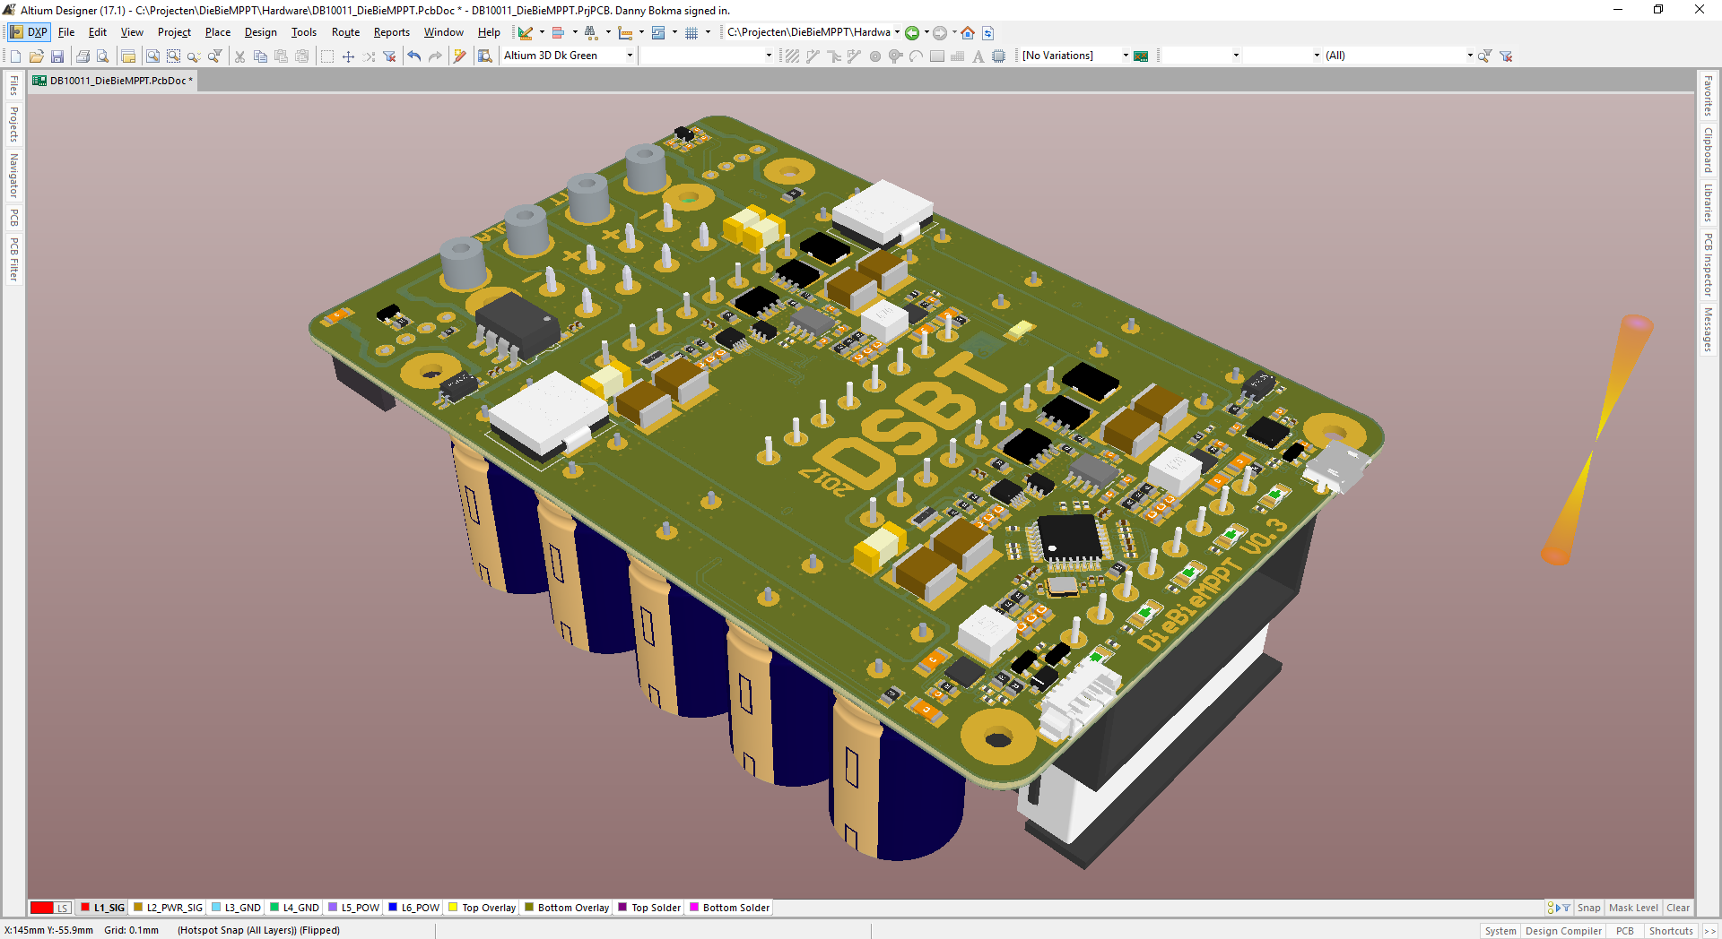Click the Design Compiler panel button
The image size is (1722, 939).
pos(1563,931)
